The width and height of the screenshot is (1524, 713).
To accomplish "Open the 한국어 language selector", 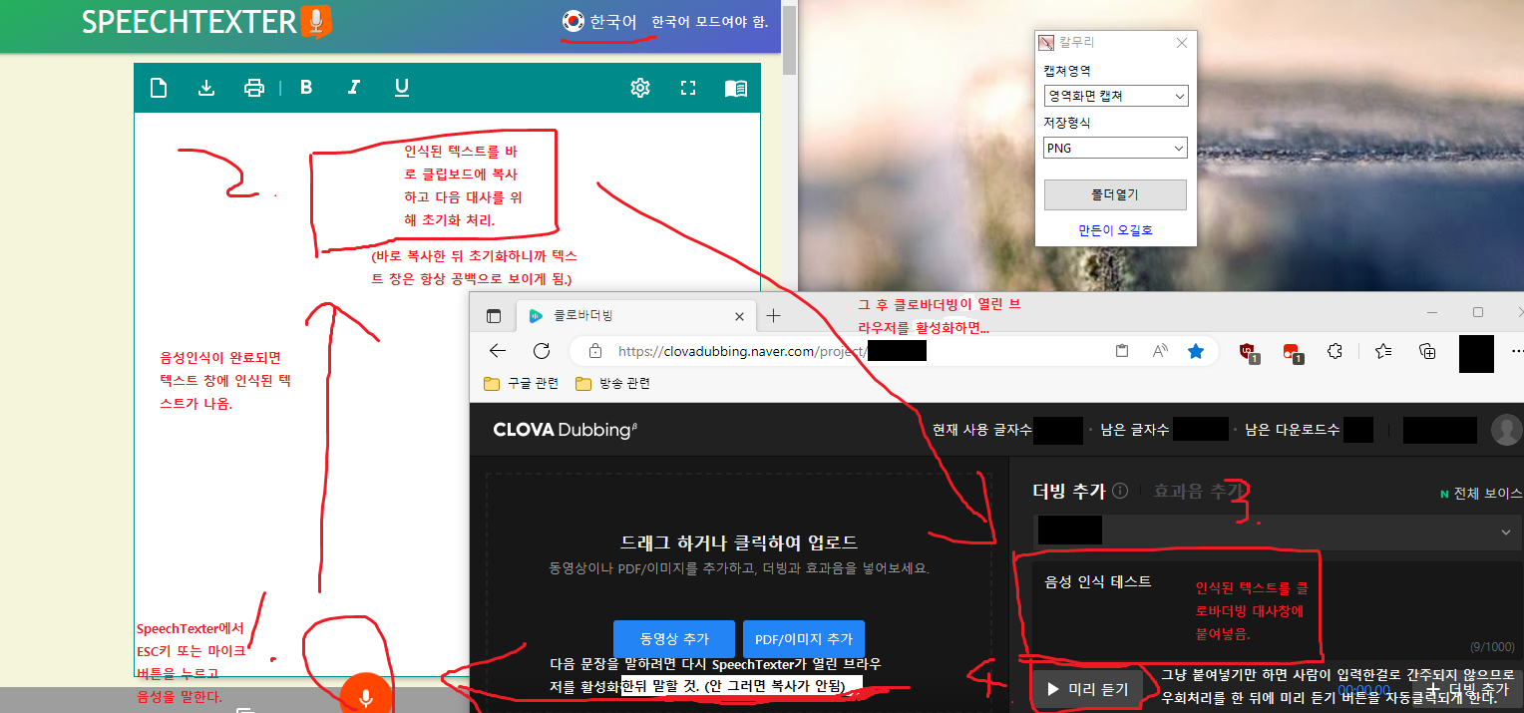I will [599, 21].
